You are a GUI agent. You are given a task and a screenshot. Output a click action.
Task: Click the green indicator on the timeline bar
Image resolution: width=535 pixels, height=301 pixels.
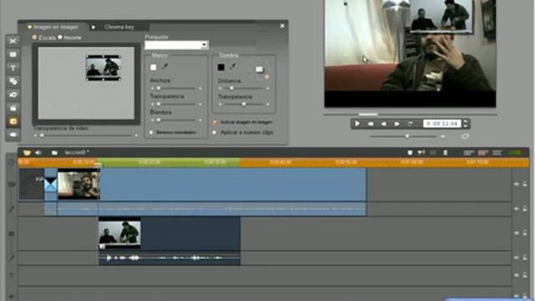[515, 152]
